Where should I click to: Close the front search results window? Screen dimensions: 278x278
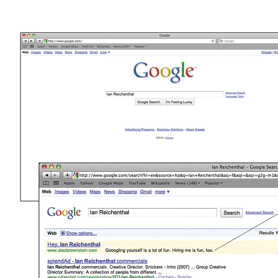44,167
